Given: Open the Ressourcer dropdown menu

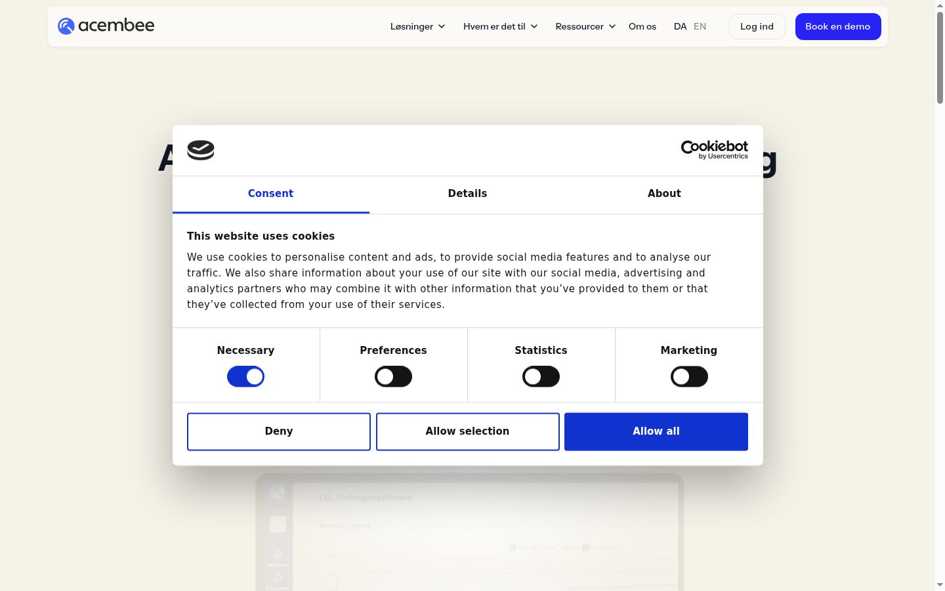Looking at the screenshot, I should [585, 26].
